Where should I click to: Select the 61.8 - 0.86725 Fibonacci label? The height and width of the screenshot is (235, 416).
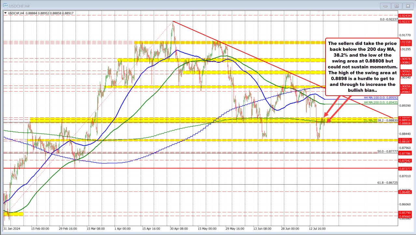[x=387, y=183]
